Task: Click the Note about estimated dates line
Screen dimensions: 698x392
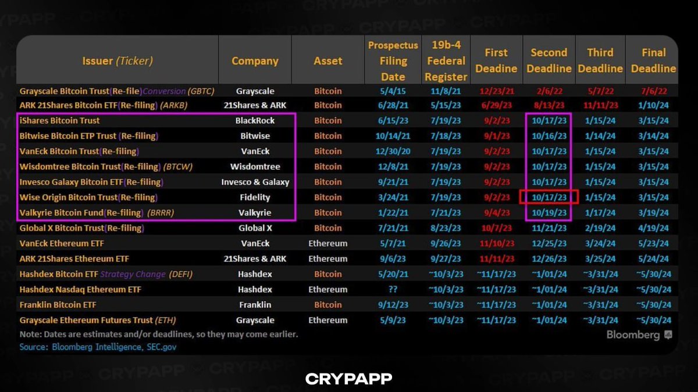Action: [158, 334]
